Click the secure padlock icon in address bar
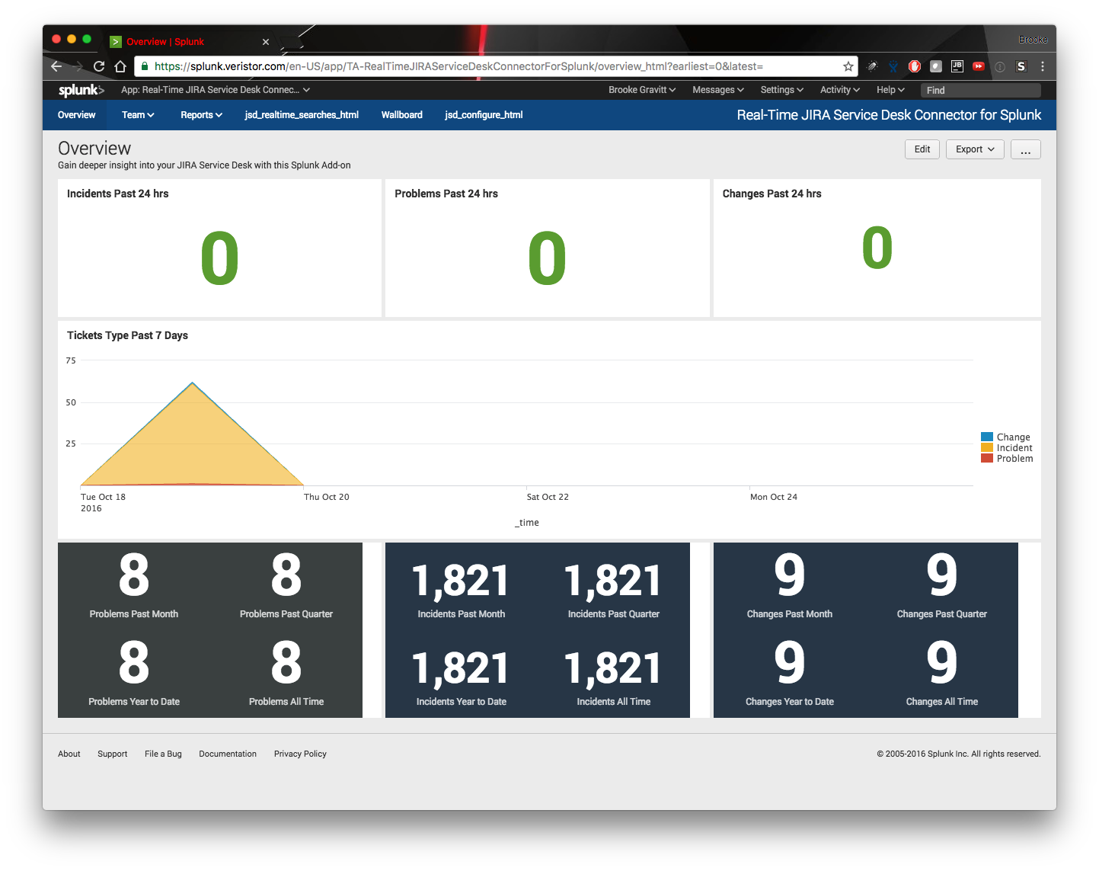1099x871 pixels. click(x=145, y=66)
